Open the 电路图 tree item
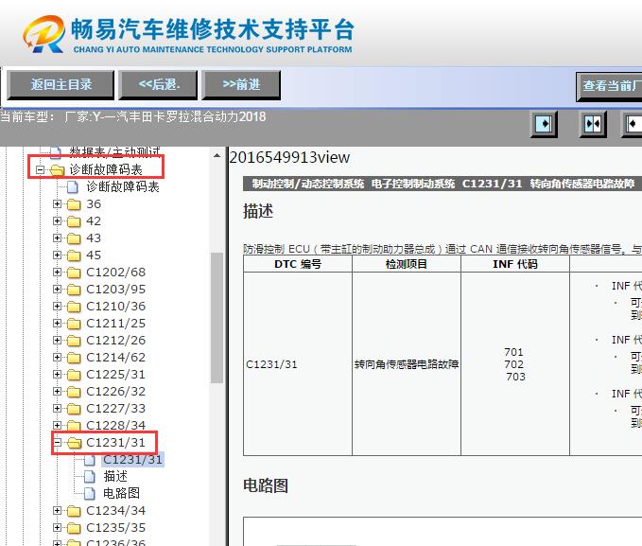The width and height of the screenshot is (642, 546). click(121, 493)
